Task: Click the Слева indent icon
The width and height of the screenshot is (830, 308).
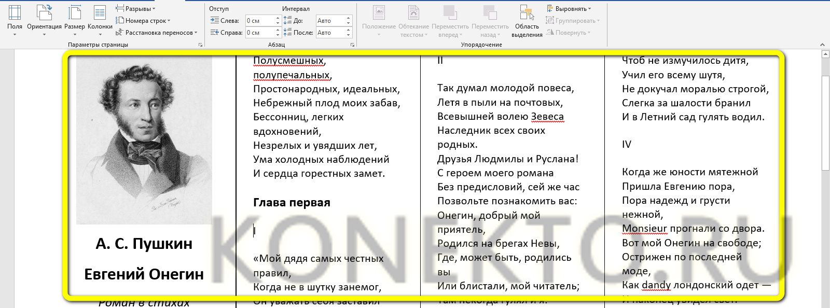Action: [214, 20]
